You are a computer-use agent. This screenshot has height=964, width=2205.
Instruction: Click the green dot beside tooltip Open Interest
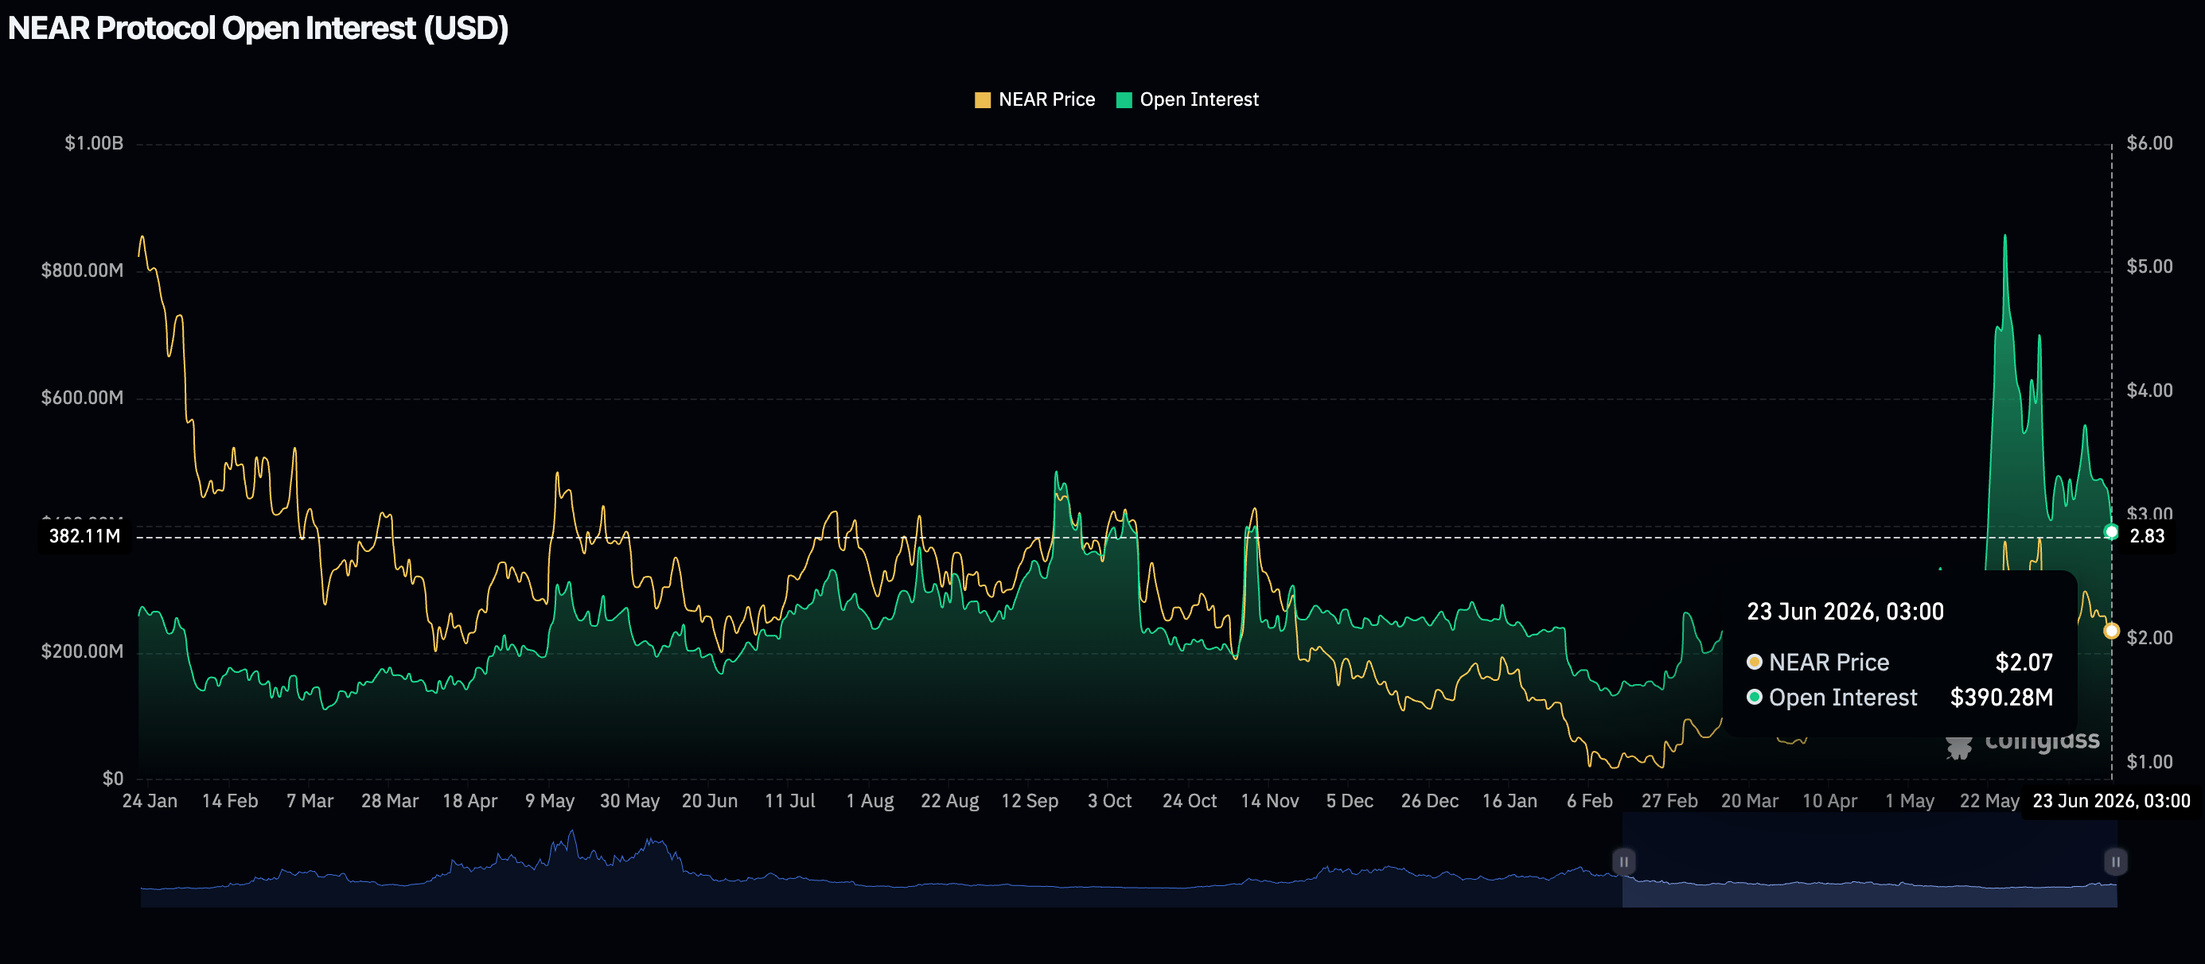(x=1754, y=697)
